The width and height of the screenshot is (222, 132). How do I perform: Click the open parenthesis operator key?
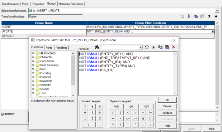[113, 113]
